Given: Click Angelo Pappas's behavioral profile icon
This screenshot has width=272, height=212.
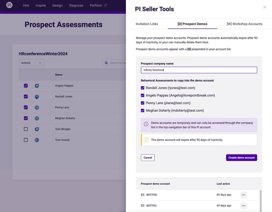Looking at the screenshot, I should pos(37,86).
